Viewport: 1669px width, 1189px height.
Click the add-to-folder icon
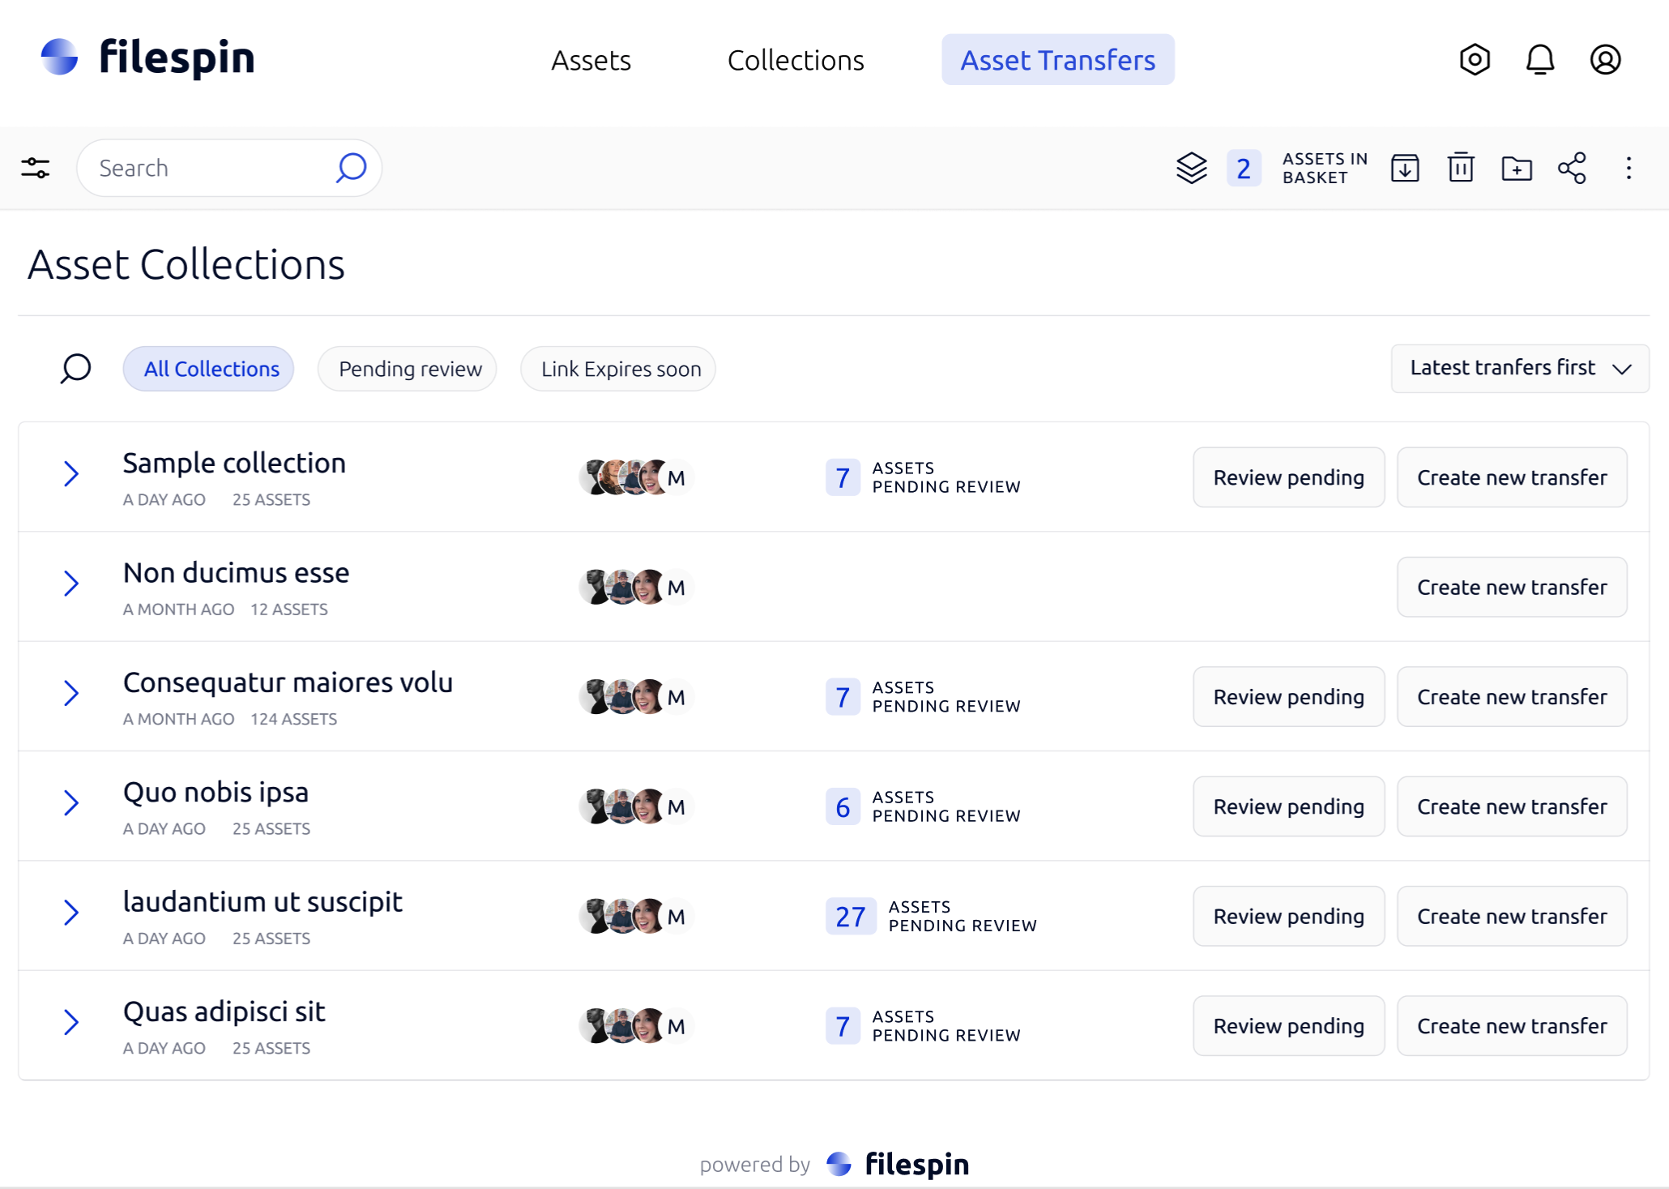(x=1517, y=169)
